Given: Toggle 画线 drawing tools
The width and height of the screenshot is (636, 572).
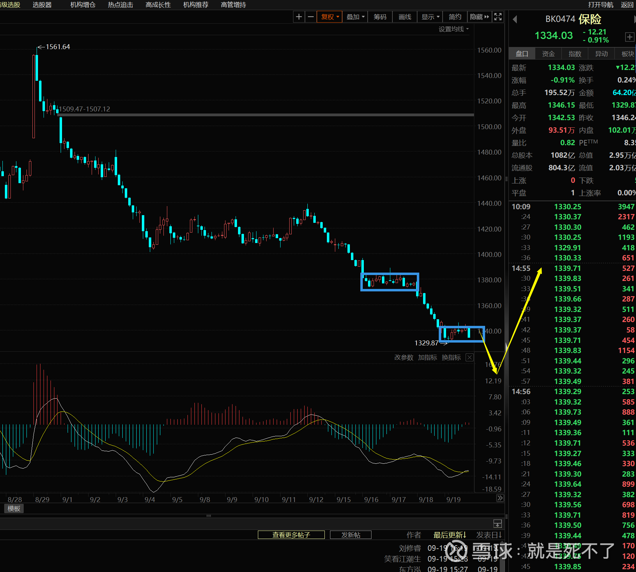Looking at the screenshot, I should coord(405,17).
